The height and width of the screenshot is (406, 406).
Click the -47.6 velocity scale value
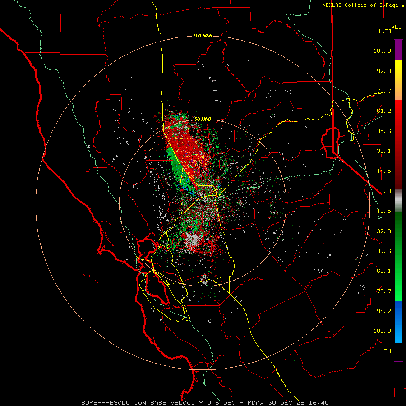click(x=382, y=251)
